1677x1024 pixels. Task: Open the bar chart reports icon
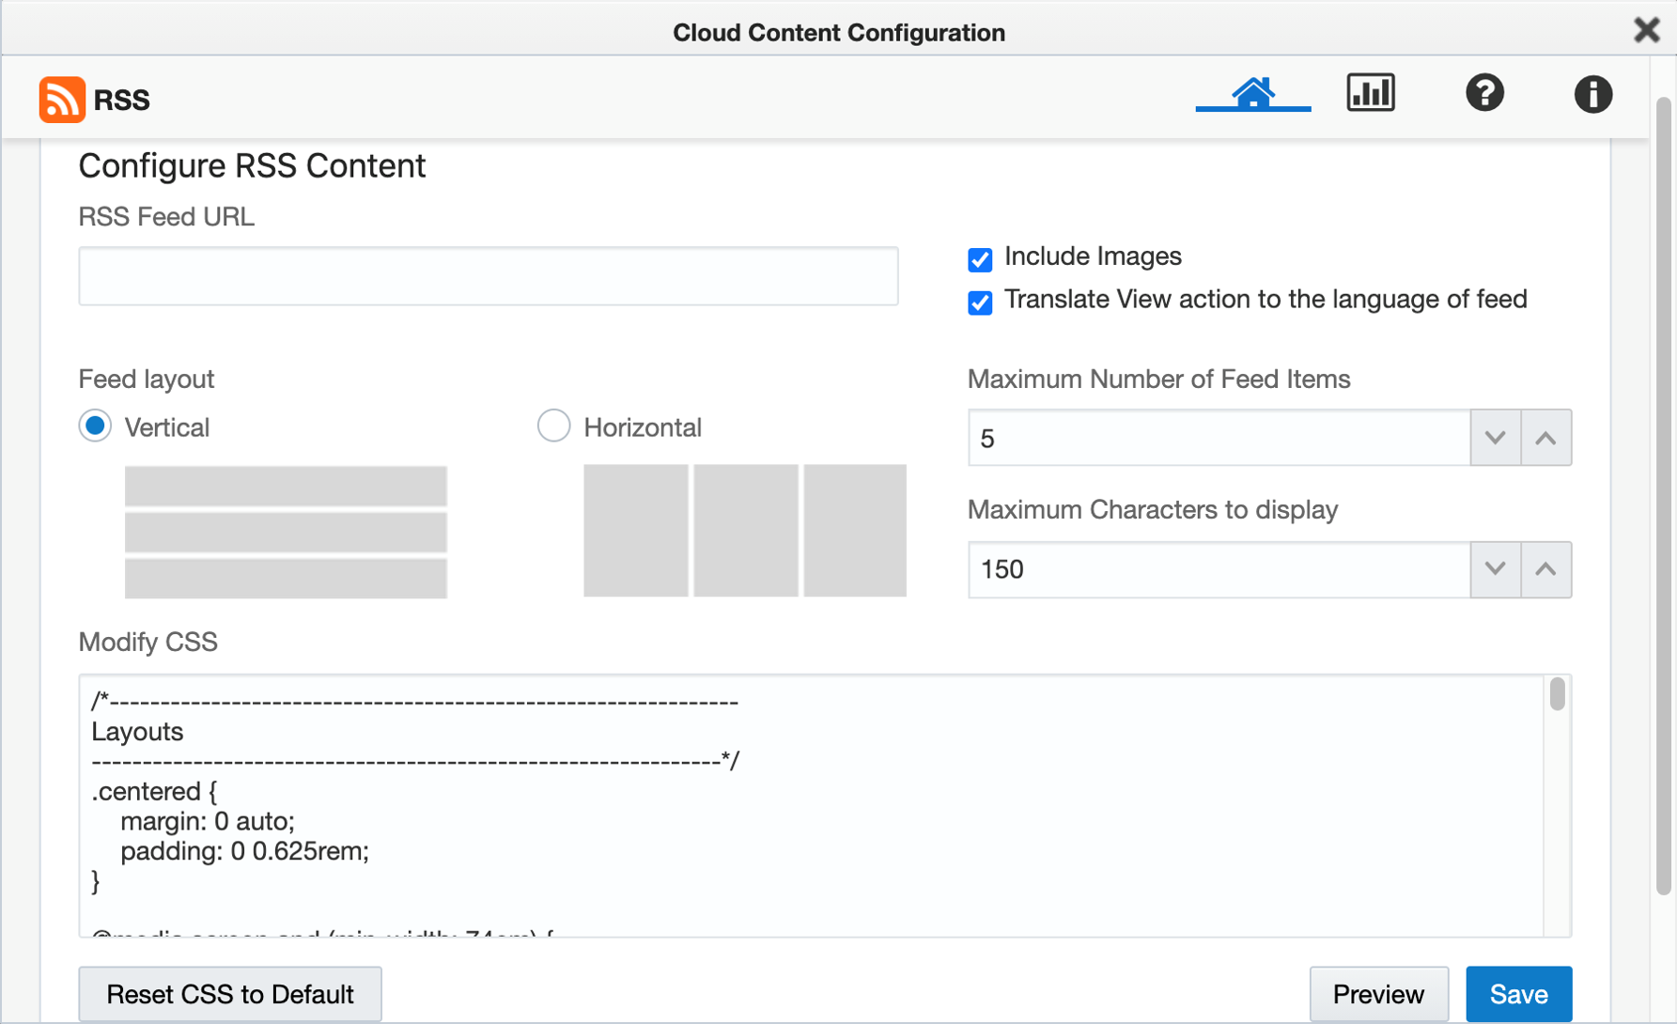(1370, 93)
